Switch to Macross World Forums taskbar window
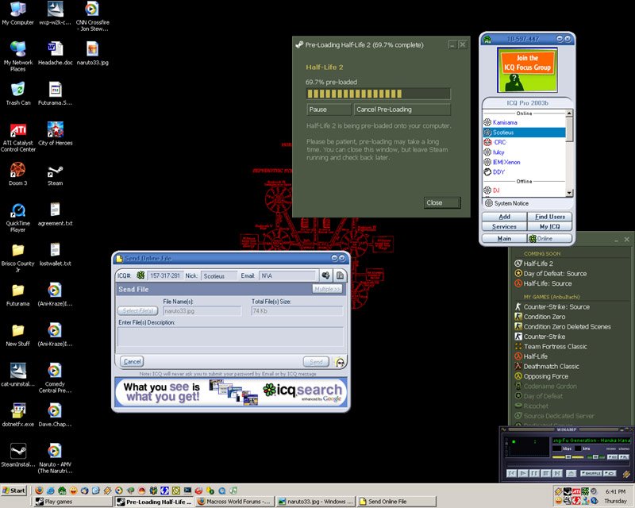This screenshot has width=635, height=508. tap(235, 502)
